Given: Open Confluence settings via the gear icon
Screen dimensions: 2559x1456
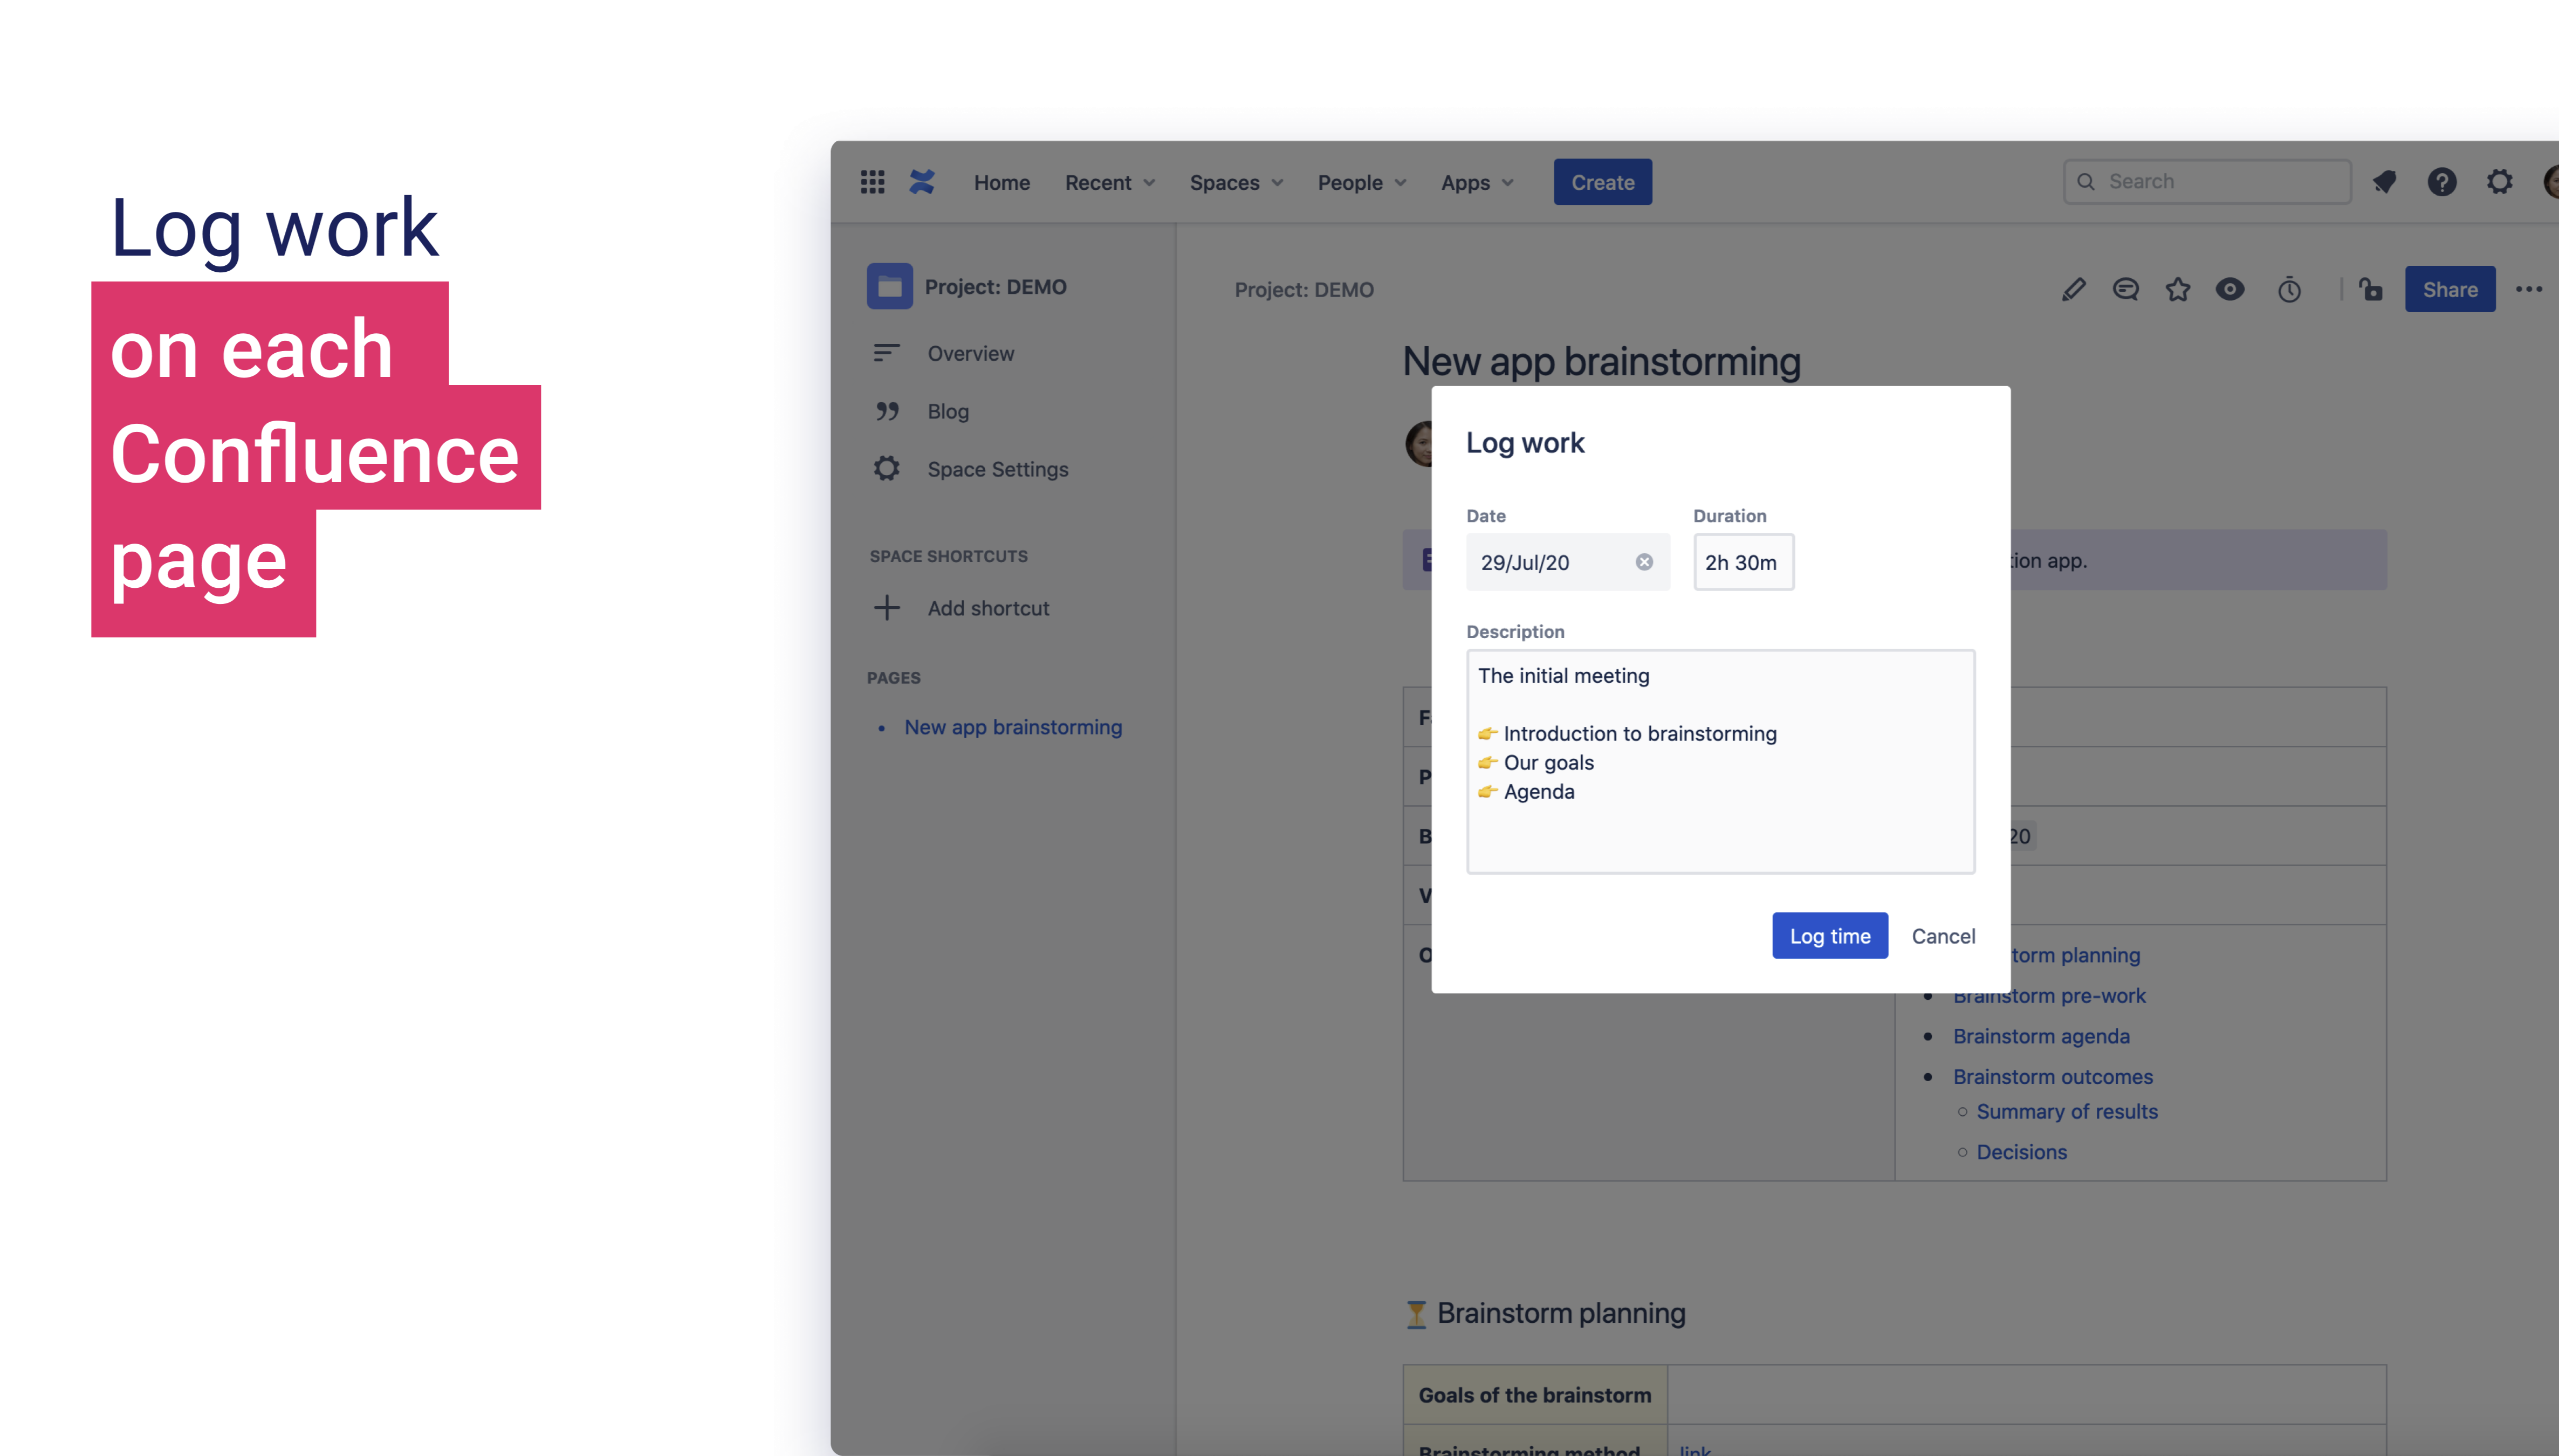Looking at the screenshot, I should coord(2500,181).
